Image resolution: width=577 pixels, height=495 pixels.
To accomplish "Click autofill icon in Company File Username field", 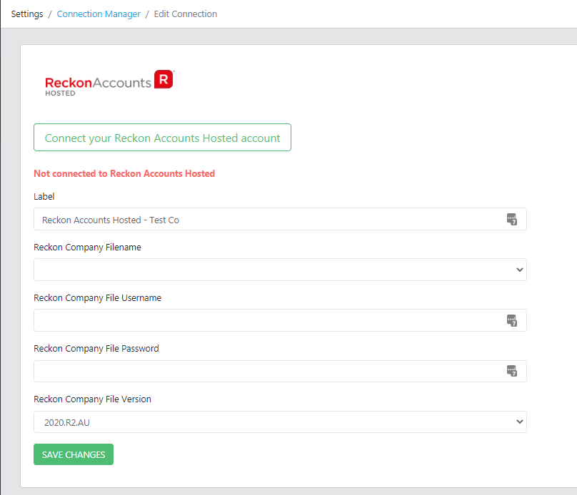I will [511, 321].
